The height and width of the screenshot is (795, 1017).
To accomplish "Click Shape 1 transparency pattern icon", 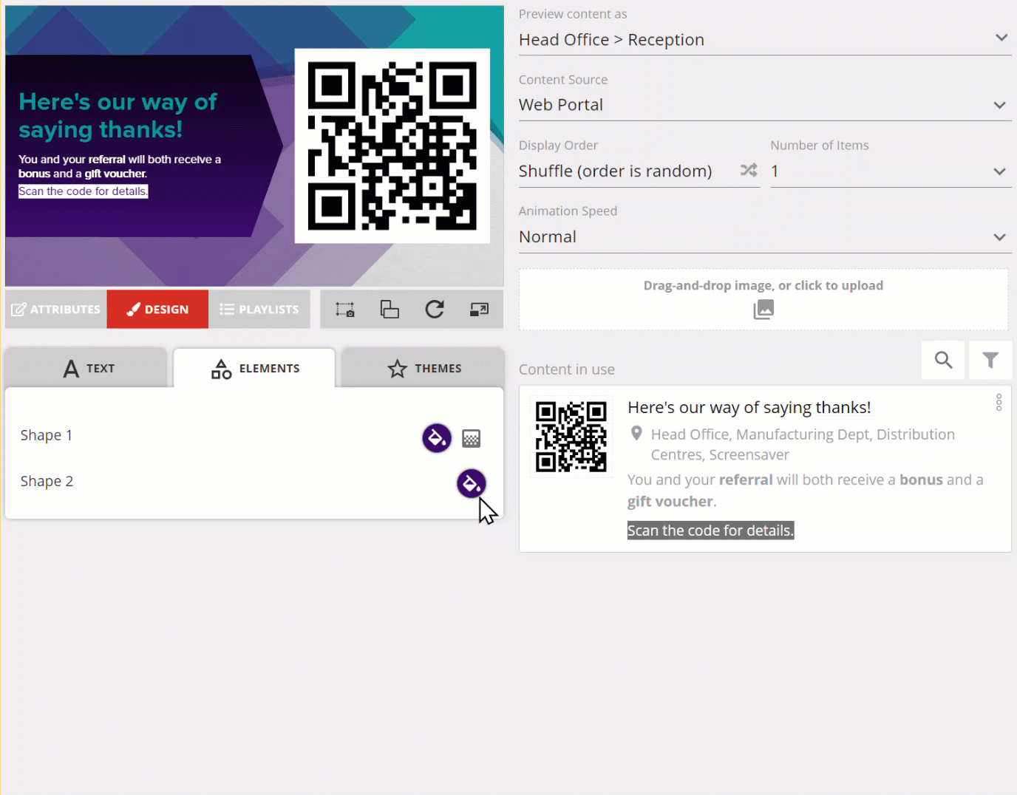I will 472,439.
